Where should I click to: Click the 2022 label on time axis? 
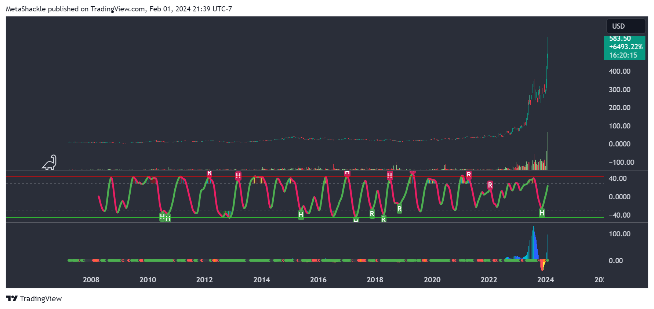(489, 280)
